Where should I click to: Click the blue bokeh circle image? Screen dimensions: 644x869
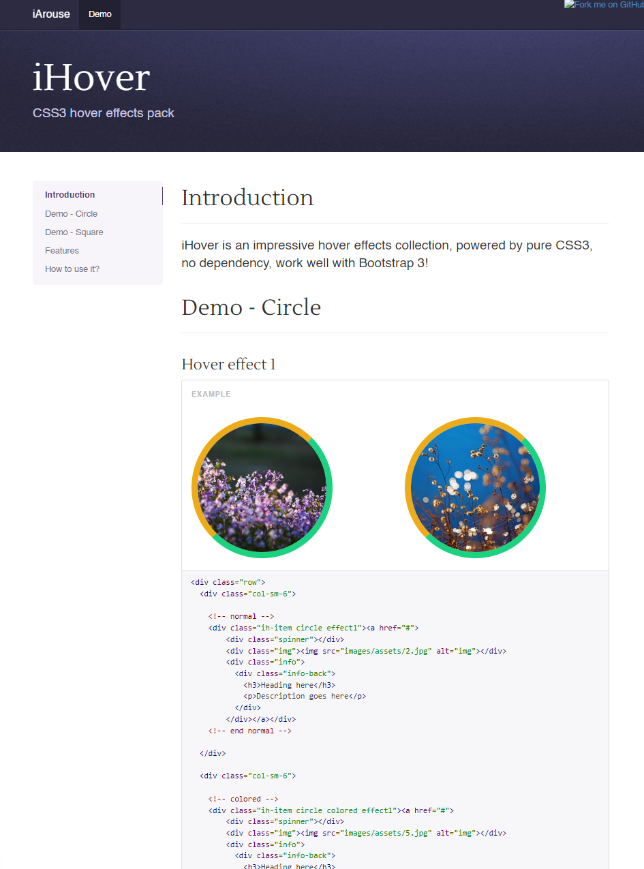pyautogui.click(x=475, y=487)
